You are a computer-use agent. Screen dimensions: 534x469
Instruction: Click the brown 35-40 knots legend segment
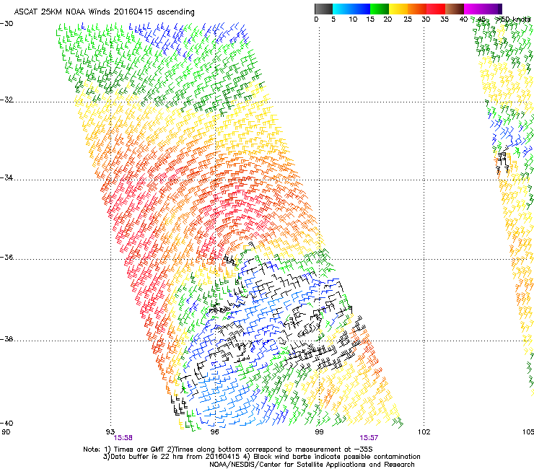[x=455, y=9]
